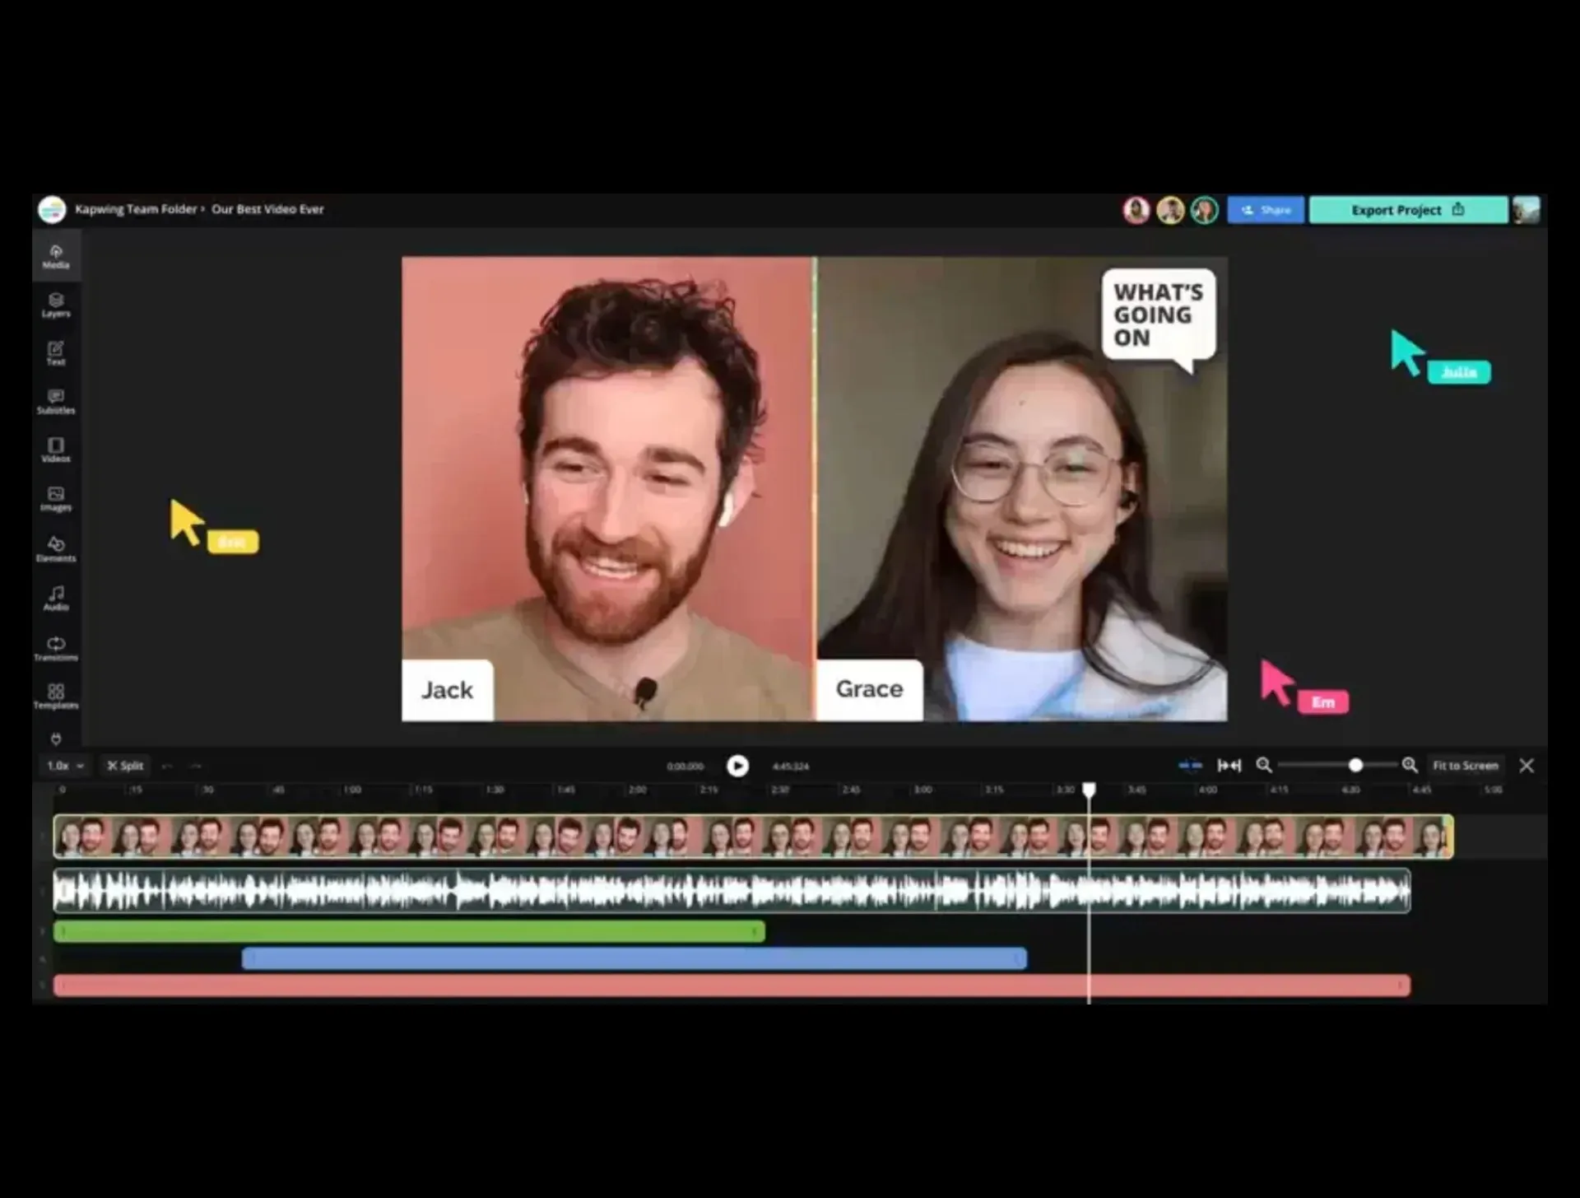Click the zoom in magnifier icon

[1410, 766]
